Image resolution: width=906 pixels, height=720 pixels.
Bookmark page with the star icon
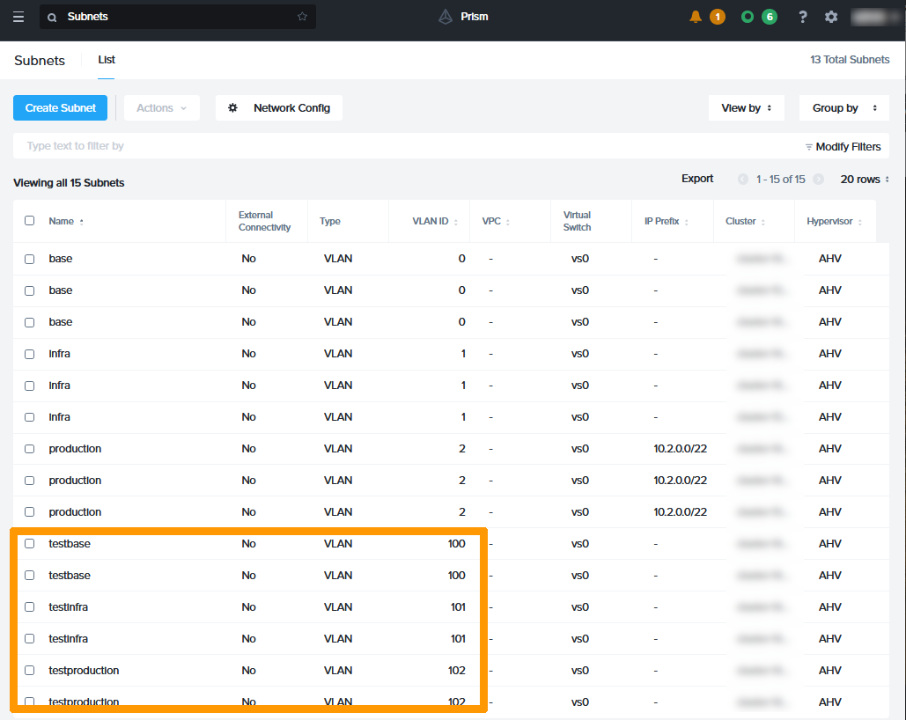tap(302, 17)
